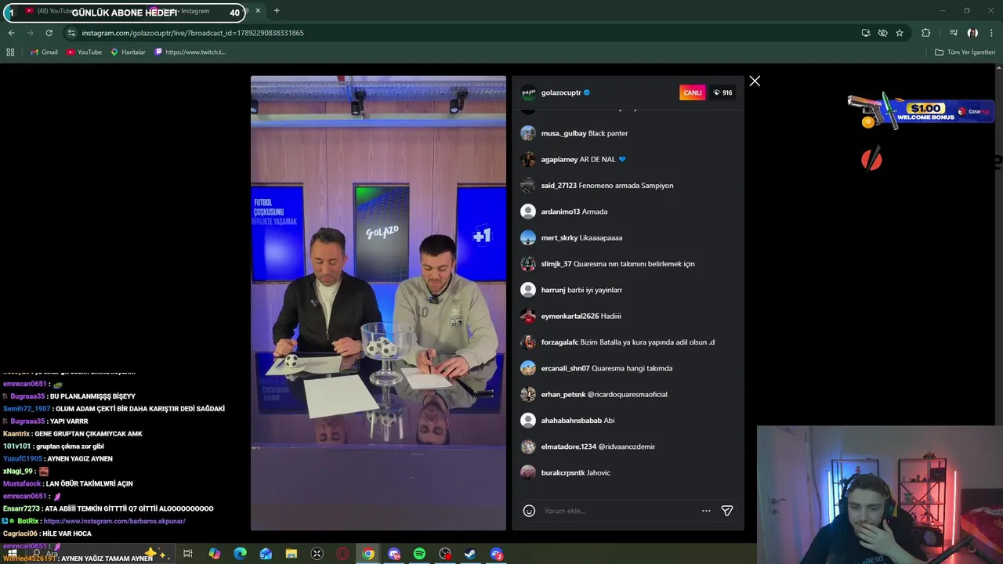Click golazocuptr profile avatar in live header
The width and height of the screenshot is (1003, 564).
(x=528, y=92)
